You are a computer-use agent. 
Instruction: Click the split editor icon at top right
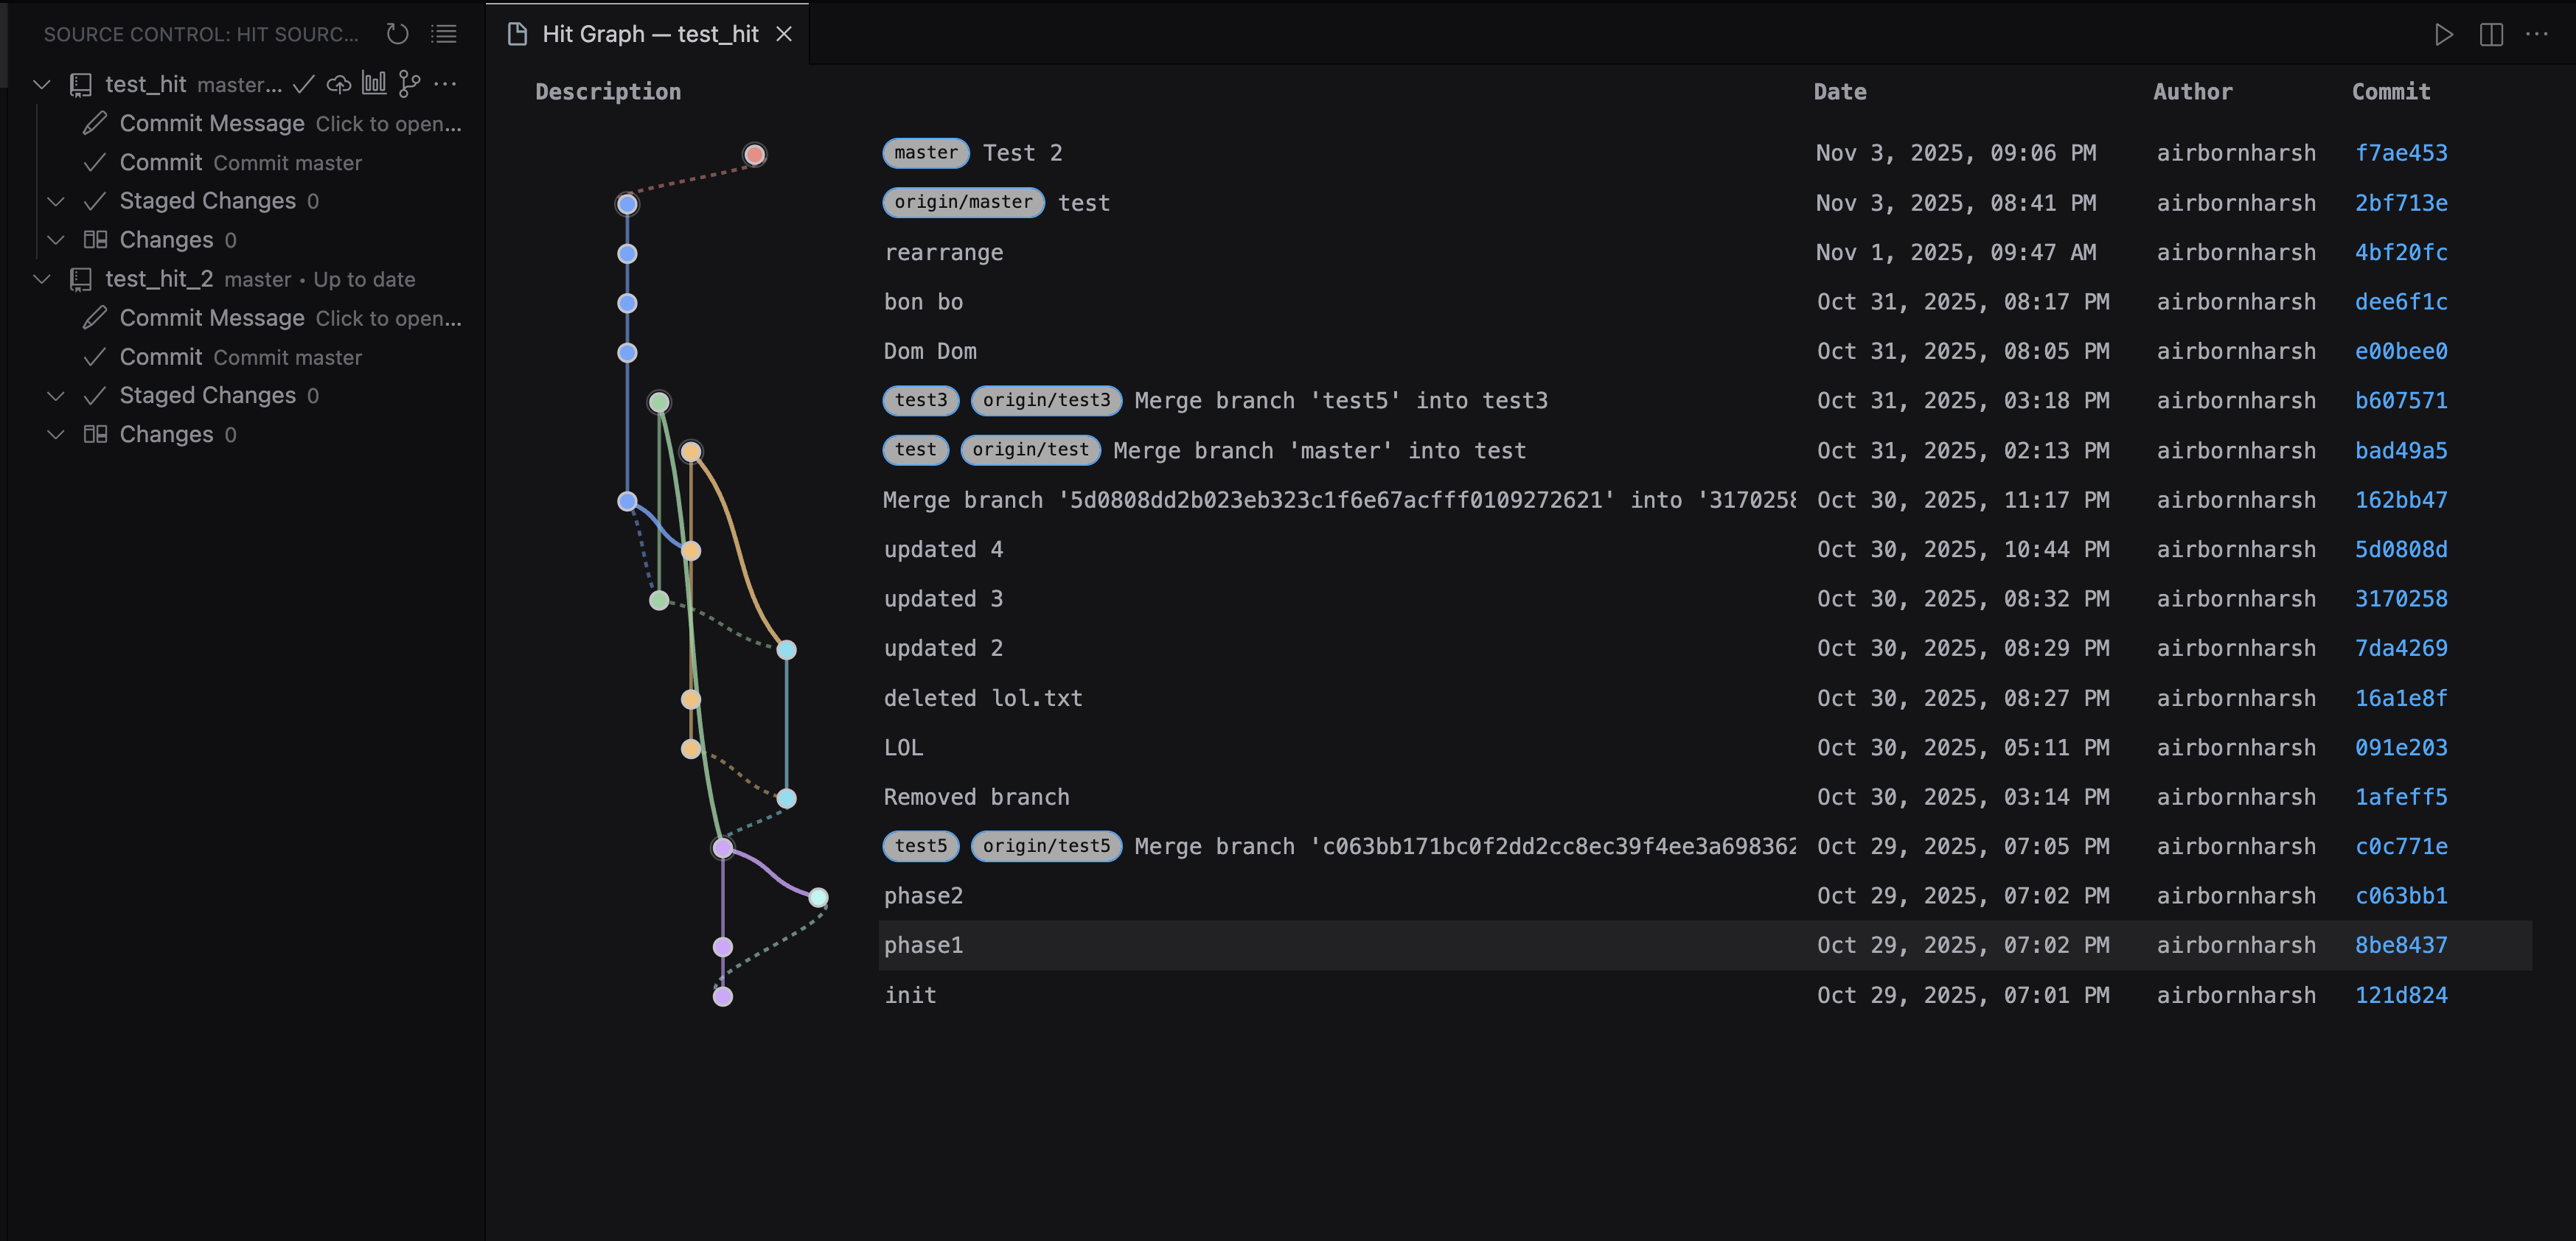(x=2491, y=34)
